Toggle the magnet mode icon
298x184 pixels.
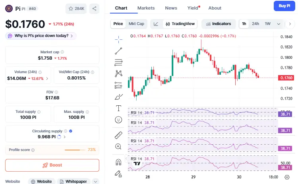(118, 162)
